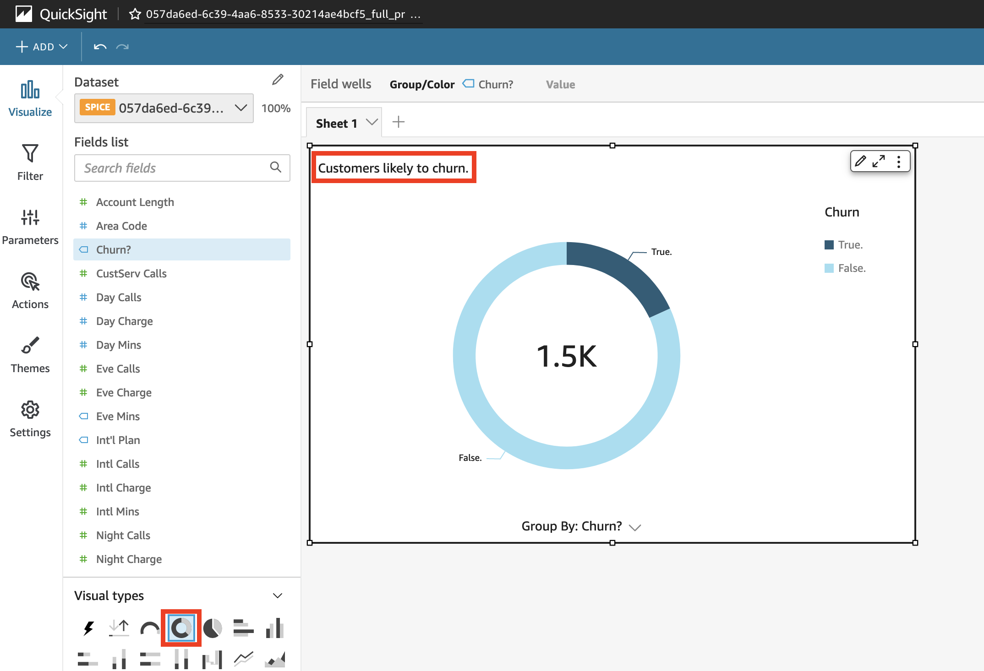The image size is (984, 671).
Task: Open the Themes panel
Action: [x=30, y=355]
